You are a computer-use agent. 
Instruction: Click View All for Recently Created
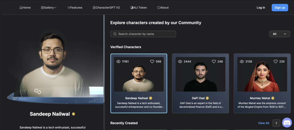(264, 123)
